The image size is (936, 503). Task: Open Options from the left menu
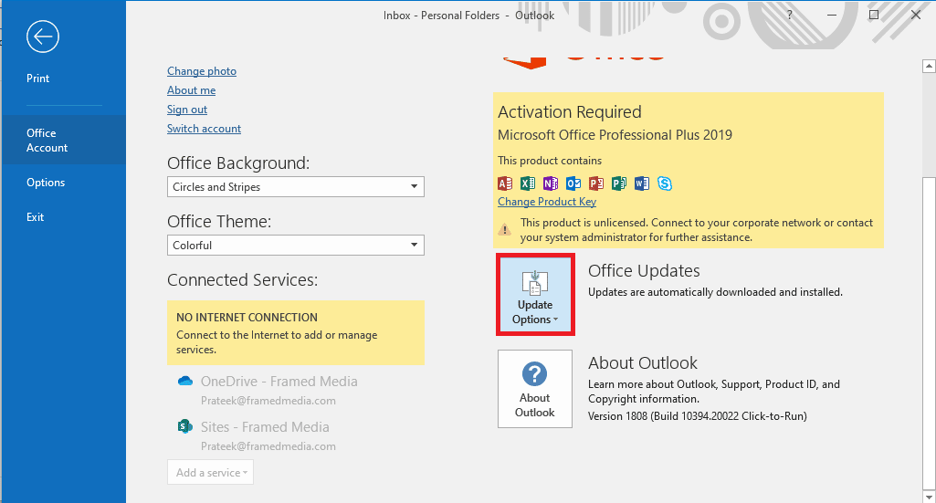[46, 183]
